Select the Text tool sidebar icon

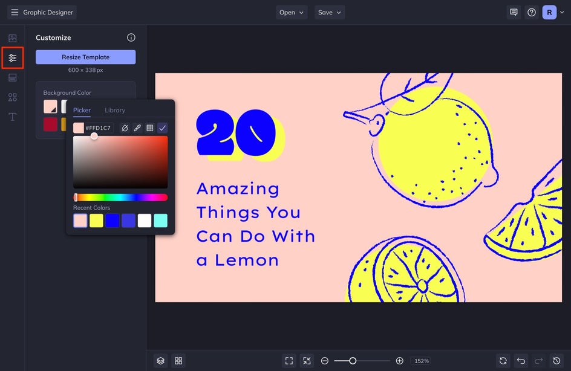[x=12, y=117]
